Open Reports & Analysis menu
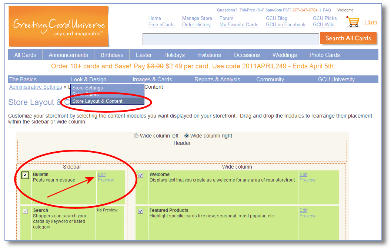This screenshot has height=251, width=391. pos(217,79)
